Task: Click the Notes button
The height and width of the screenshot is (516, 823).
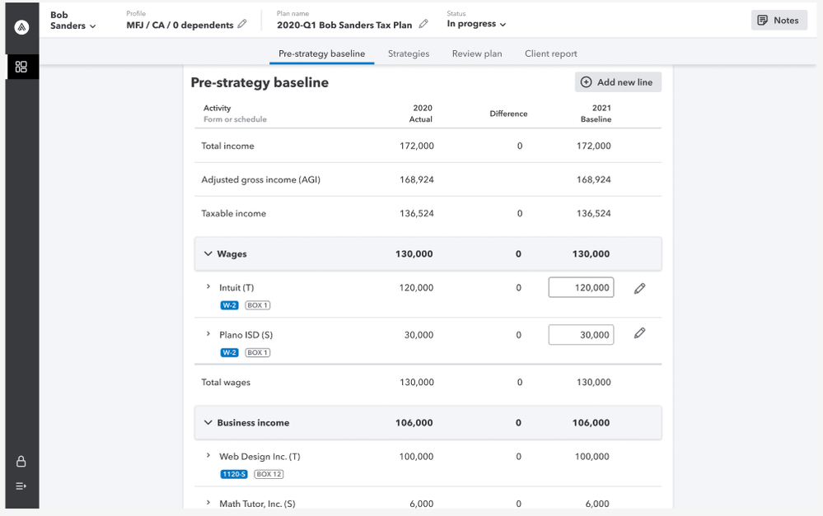Action: point(779,21)
